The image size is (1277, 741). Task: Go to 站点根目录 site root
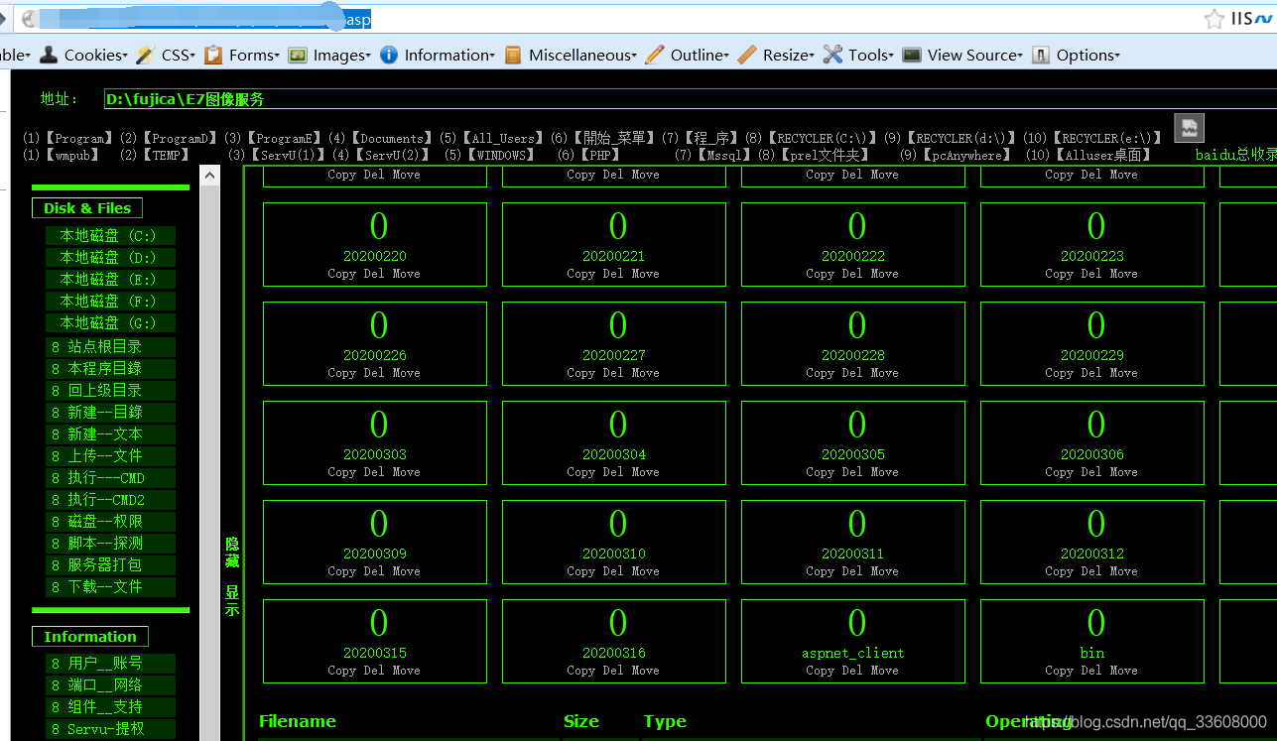[110, 347]
